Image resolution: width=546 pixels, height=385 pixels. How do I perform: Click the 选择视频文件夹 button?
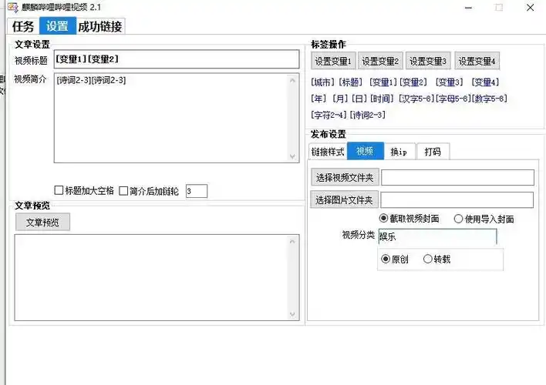(x=345, y=178)
